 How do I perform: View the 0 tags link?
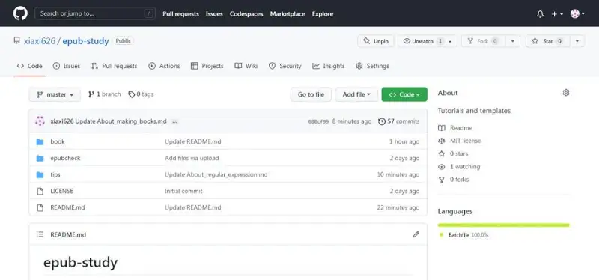[x=141, y=94]
